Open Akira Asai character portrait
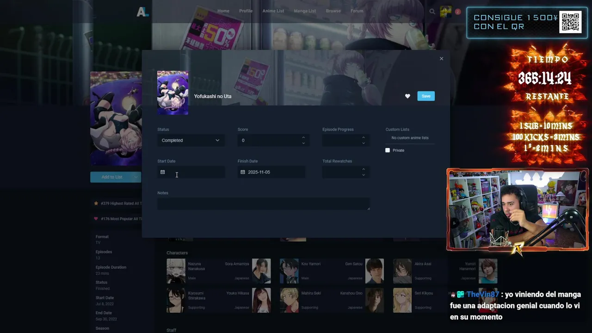 (402, 271)
